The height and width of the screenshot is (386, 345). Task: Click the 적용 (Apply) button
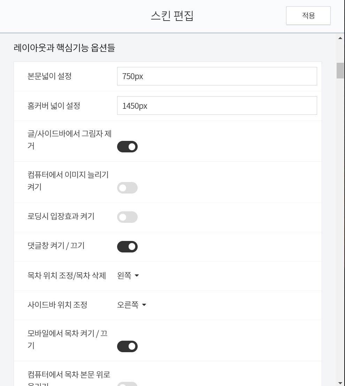pos(308,15)
